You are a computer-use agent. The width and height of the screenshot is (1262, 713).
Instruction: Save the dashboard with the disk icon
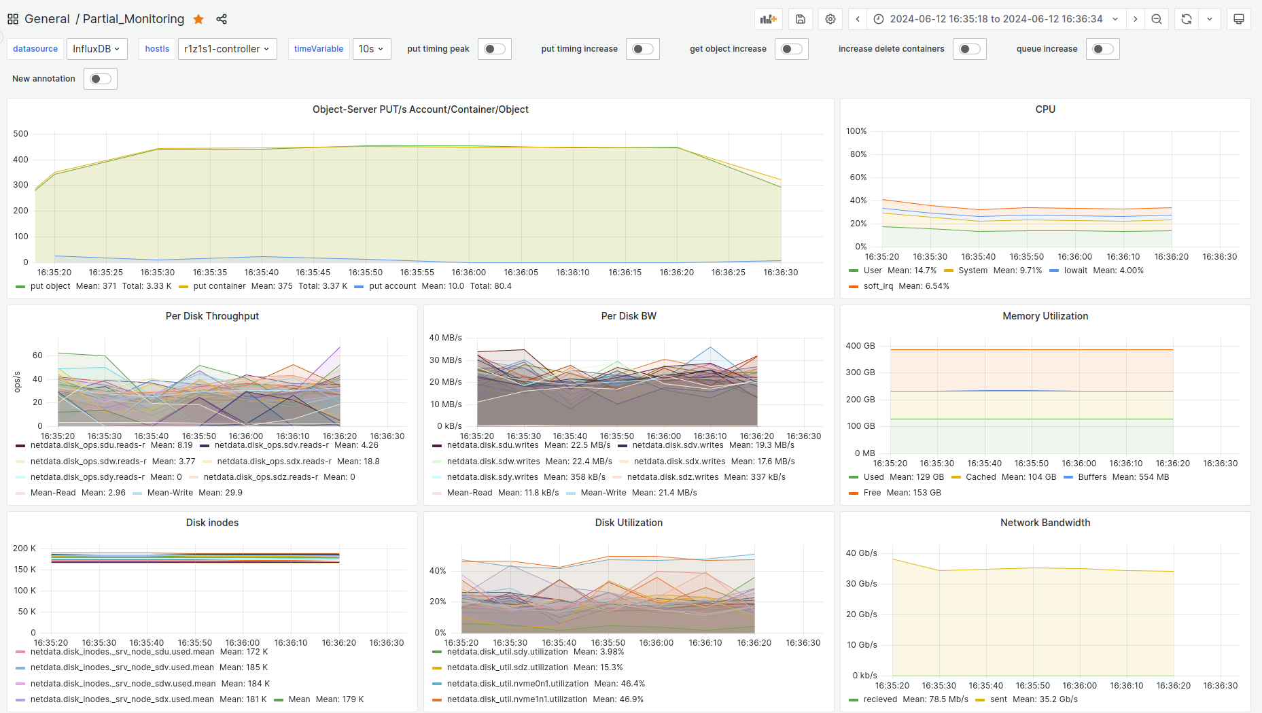click(x=800, y=19)
